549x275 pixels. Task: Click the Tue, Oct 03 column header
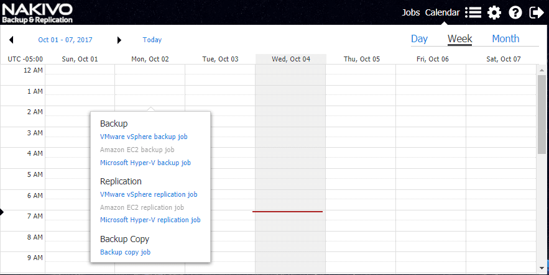[220, 59]
